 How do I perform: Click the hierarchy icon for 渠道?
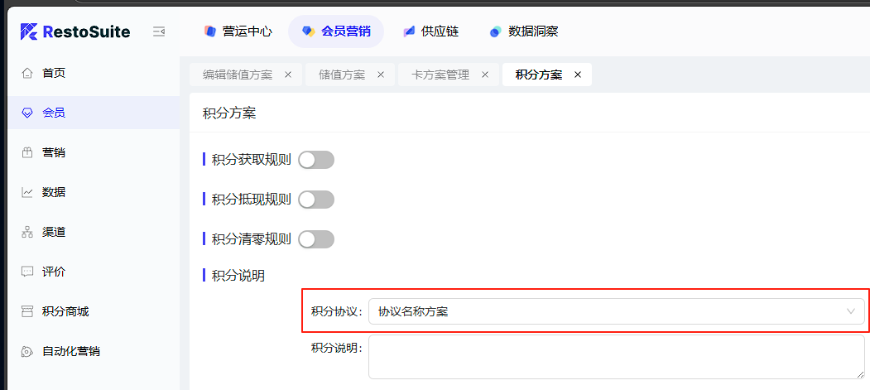(26, 232)
